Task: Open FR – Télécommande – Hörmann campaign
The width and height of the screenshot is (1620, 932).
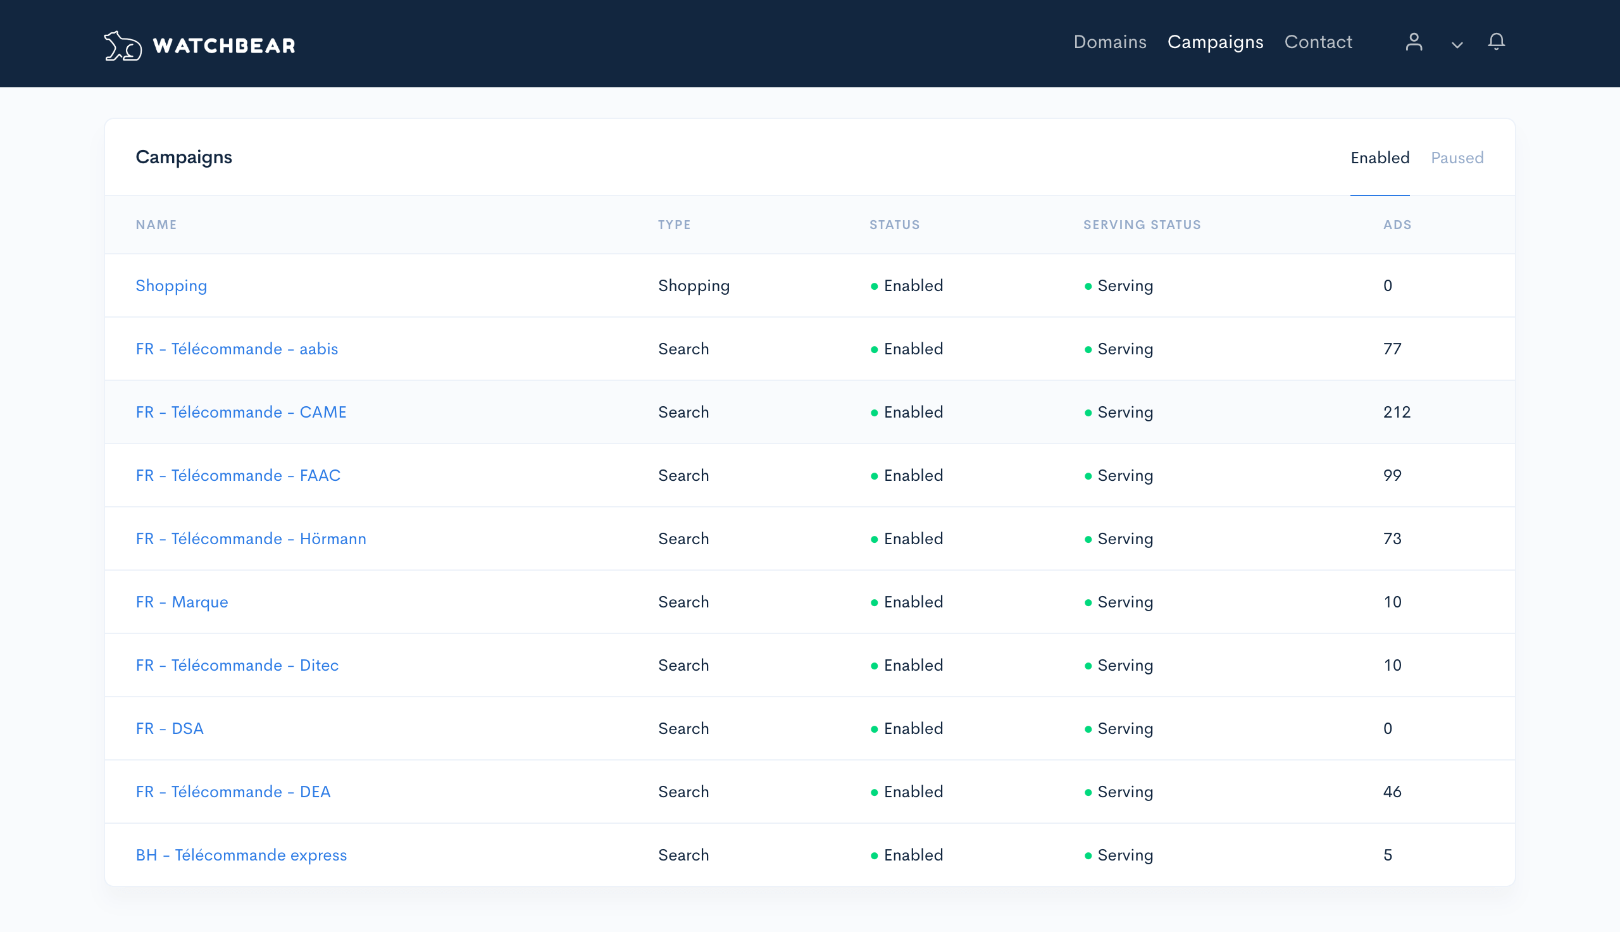Action: (250, 539)
